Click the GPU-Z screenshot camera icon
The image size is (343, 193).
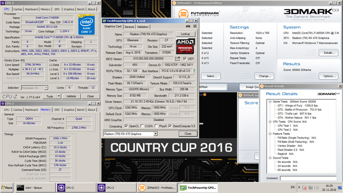tap(188, 26)
